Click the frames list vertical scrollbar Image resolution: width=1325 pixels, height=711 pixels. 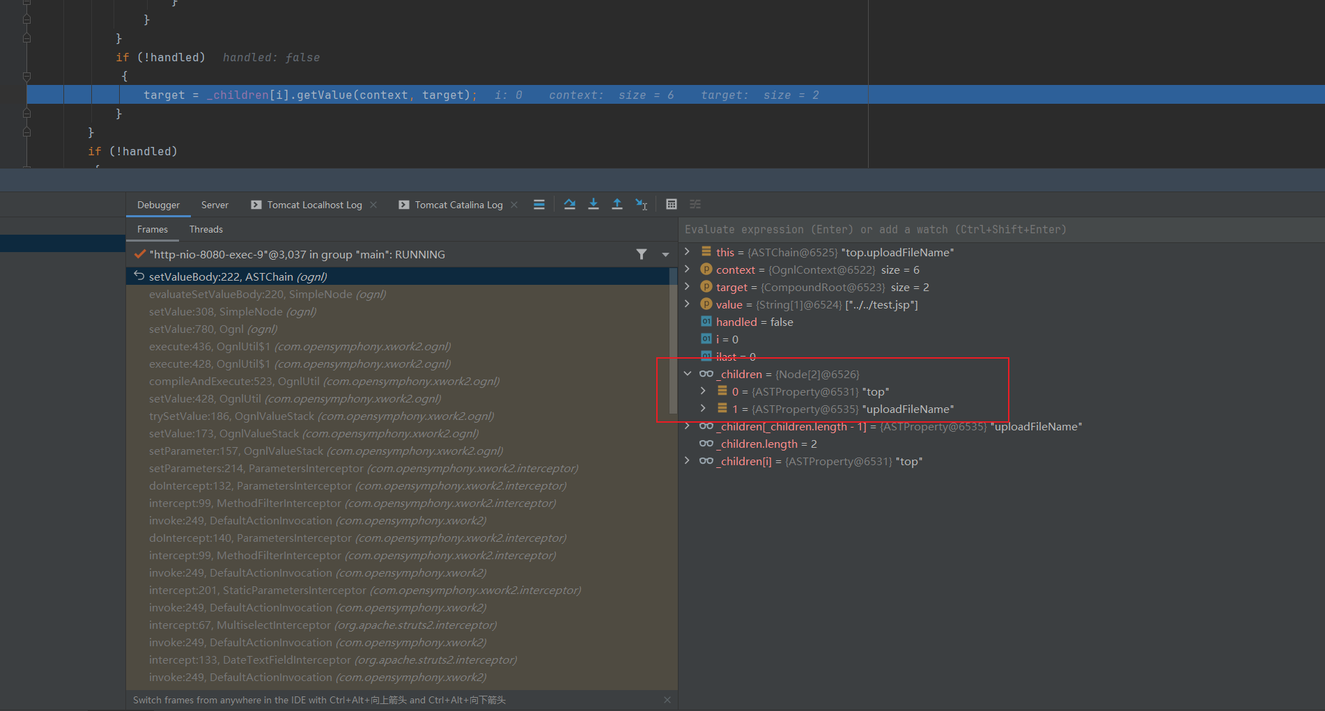pos(673,341)
